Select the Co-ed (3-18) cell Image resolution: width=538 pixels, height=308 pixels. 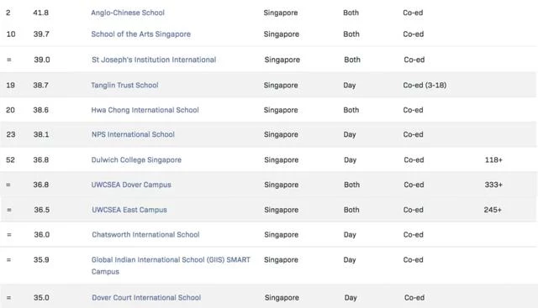(425, 85)
